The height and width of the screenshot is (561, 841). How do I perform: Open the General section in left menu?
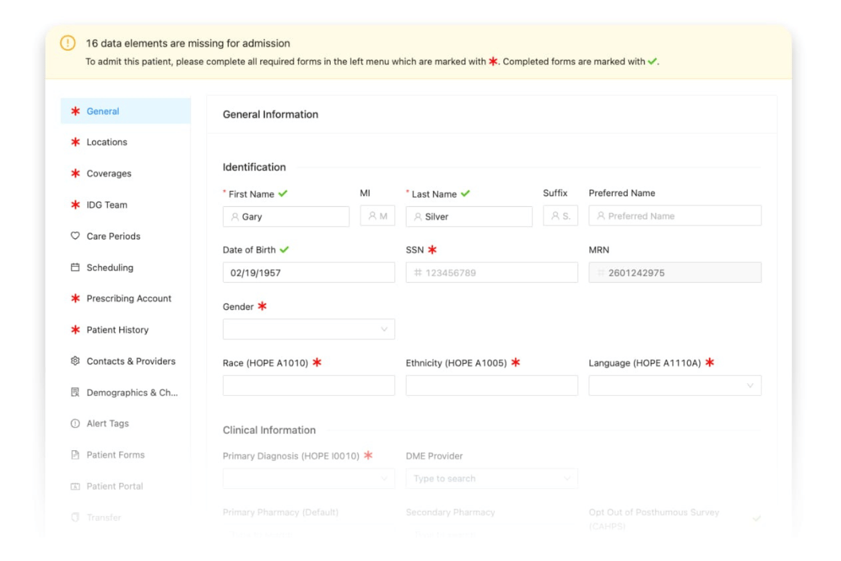click(126, 111)
